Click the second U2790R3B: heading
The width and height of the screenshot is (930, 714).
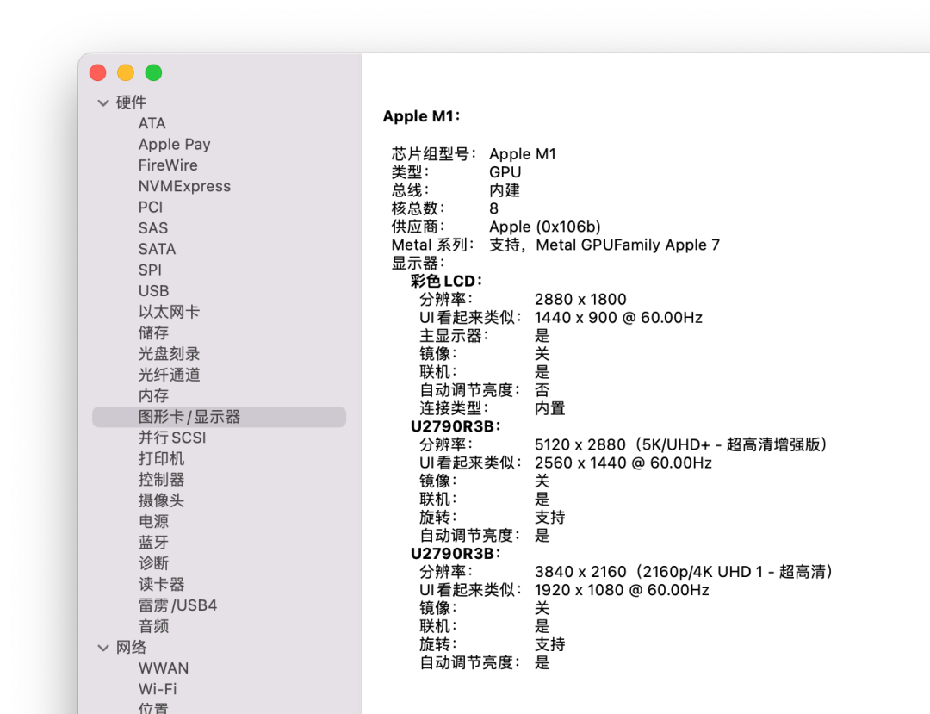pyautogui.click(x=455, y=554)
